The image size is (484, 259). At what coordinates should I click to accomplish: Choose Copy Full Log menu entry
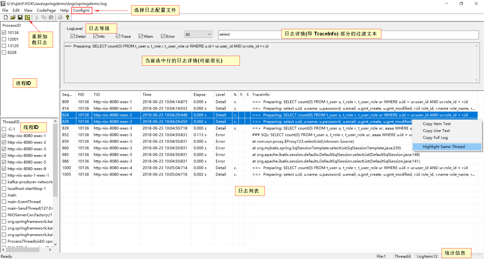435,138
